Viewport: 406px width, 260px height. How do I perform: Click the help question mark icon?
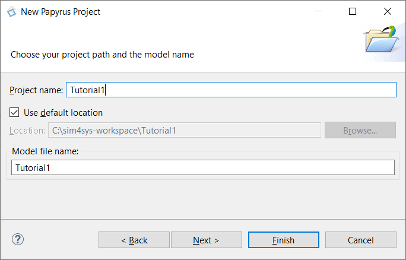click(18, 240)
